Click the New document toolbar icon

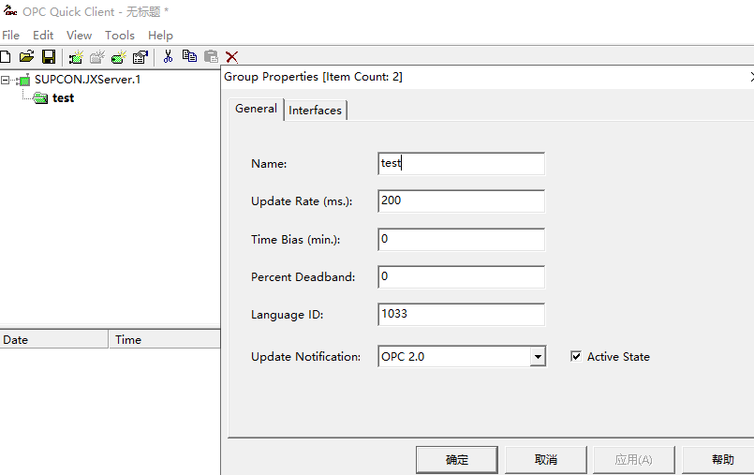coord(6,57)
